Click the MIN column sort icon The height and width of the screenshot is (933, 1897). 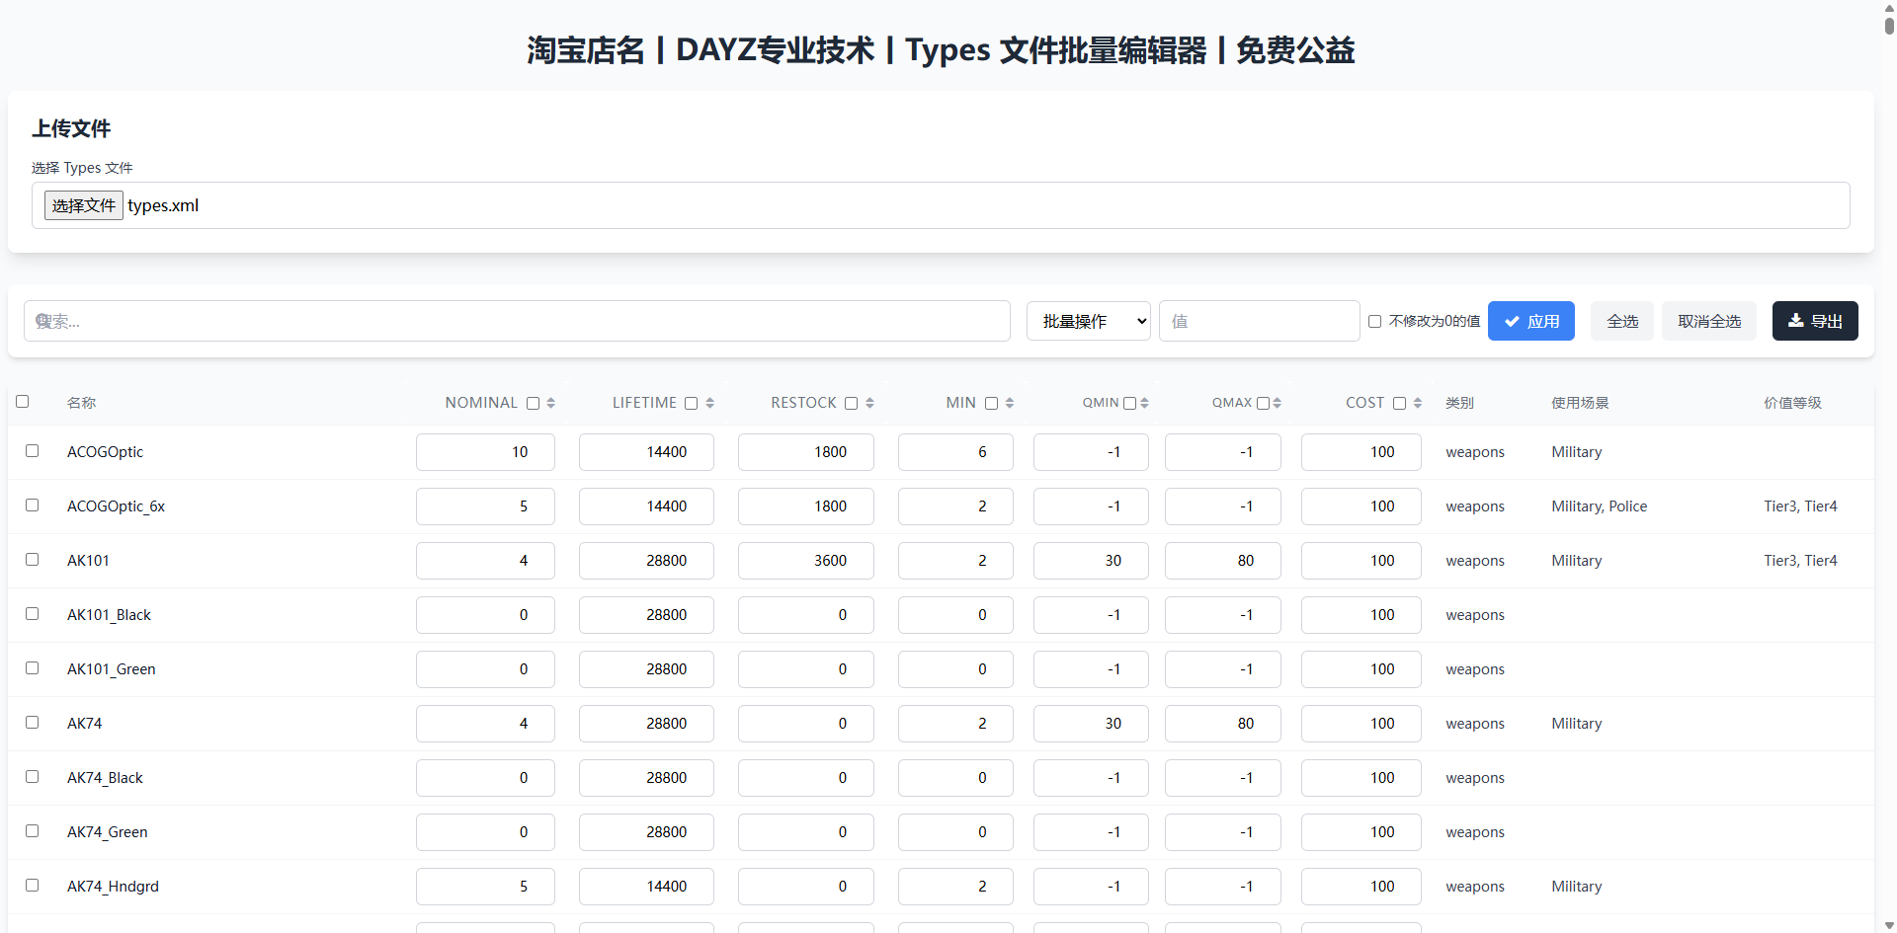click(1009, 403)
